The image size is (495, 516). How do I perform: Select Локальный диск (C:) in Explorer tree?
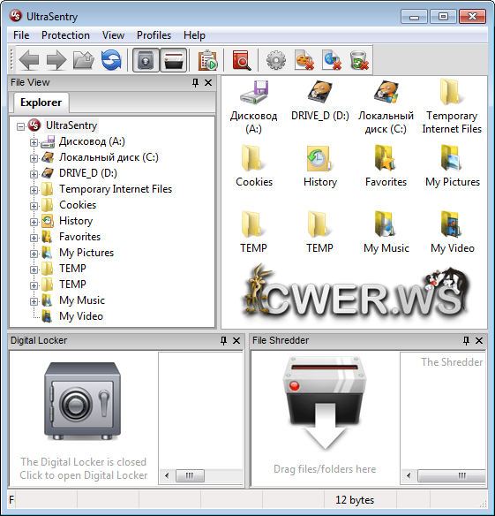(109, 157)
